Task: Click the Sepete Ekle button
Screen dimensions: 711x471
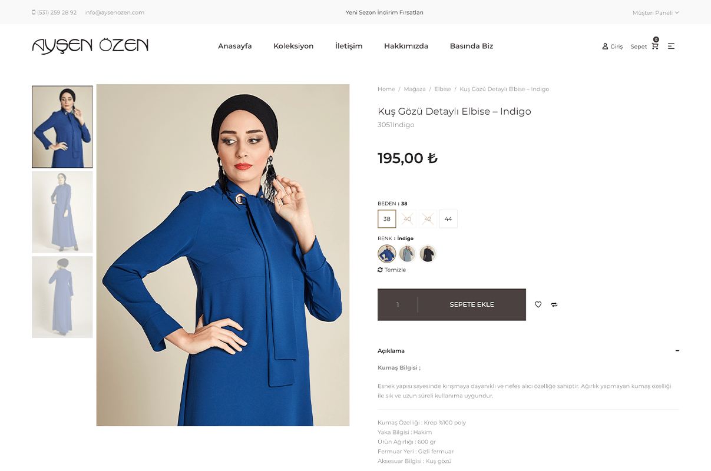Action: click(472, 304)
